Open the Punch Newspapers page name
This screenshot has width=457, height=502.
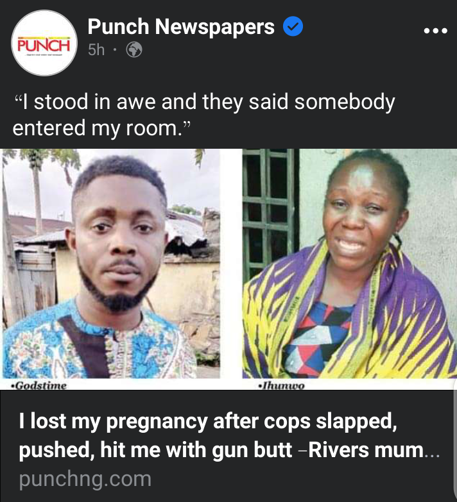(181, 26)
